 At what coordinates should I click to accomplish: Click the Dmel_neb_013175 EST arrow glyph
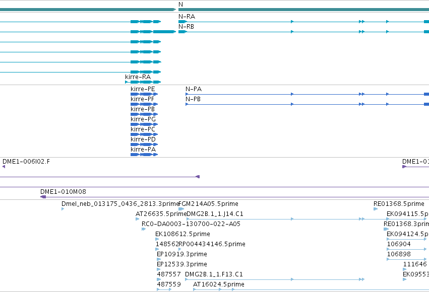click(x=63, y=209)
